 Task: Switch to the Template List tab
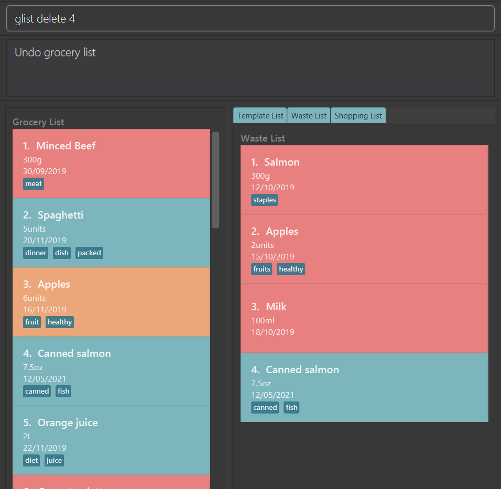260,116
